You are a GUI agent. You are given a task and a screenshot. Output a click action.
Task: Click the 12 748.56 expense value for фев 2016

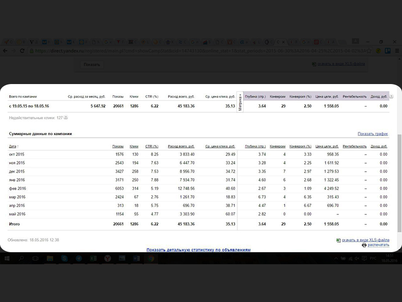[186, 188]
